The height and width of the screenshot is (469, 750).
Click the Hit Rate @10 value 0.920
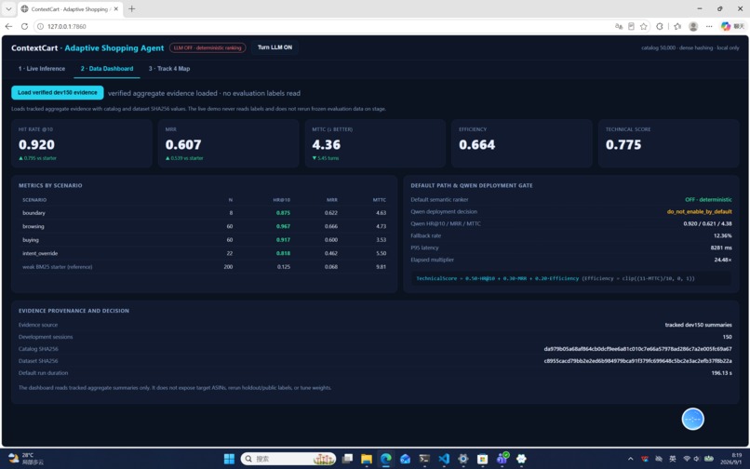pyautogui.click(x=36, y=144)
